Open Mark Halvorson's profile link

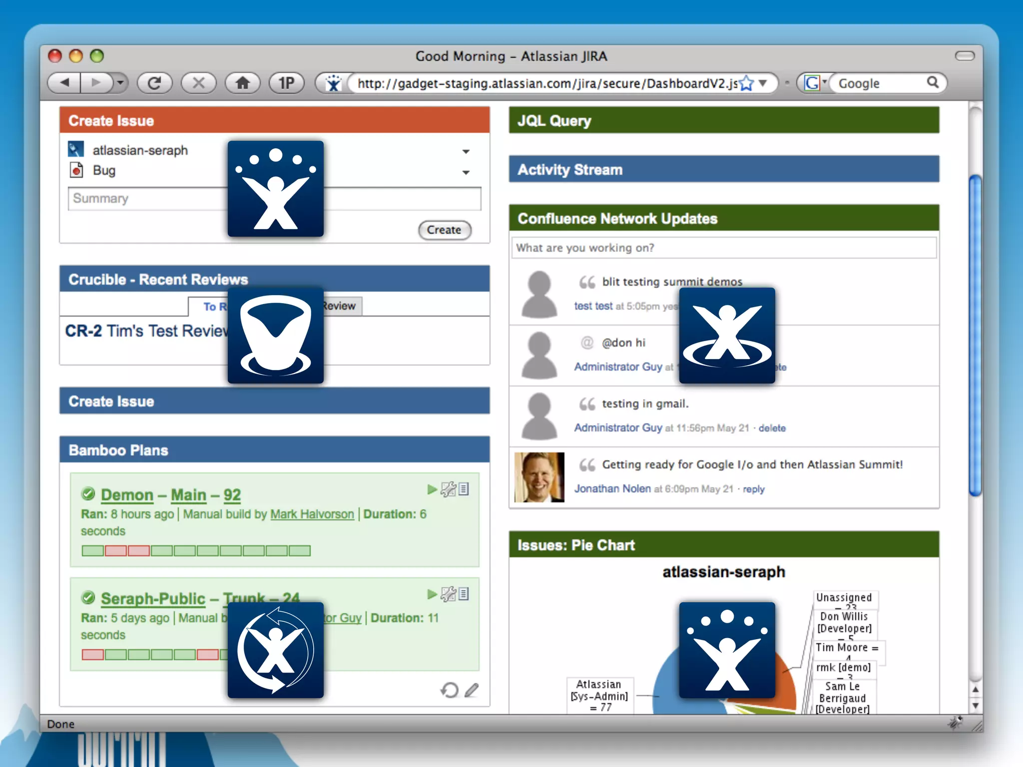click(x=312, y=514)
